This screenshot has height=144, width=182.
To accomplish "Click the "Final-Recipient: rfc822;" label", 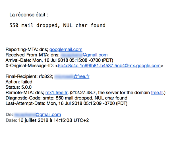I will (29, 76).
